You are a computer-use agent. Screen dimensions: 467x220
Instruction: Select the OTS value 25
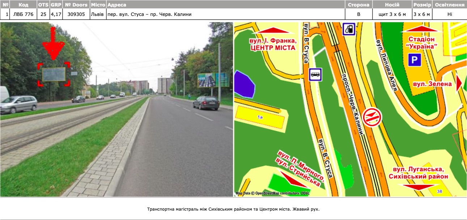click(x=43, y=14)
